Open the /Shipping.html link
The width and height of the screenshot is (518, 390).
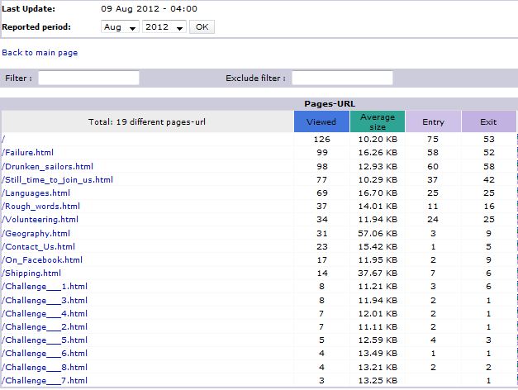(31, 273)
